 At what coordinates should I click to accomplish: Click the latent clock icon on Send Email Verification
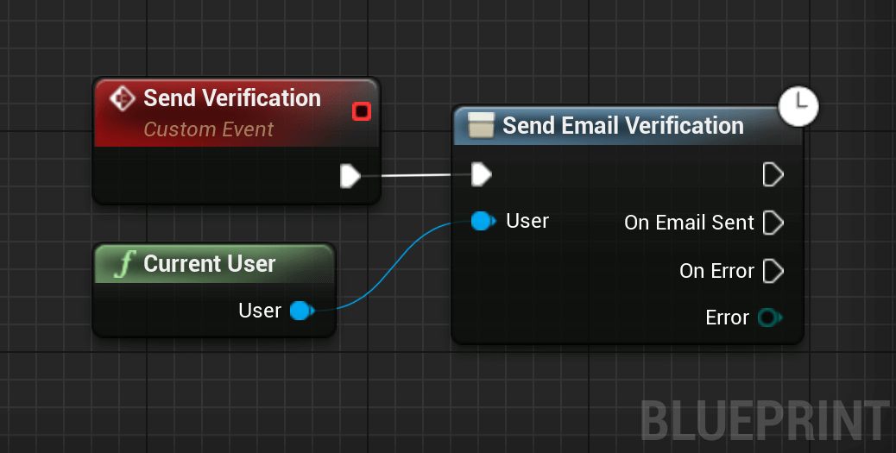[x=798, y=106]
